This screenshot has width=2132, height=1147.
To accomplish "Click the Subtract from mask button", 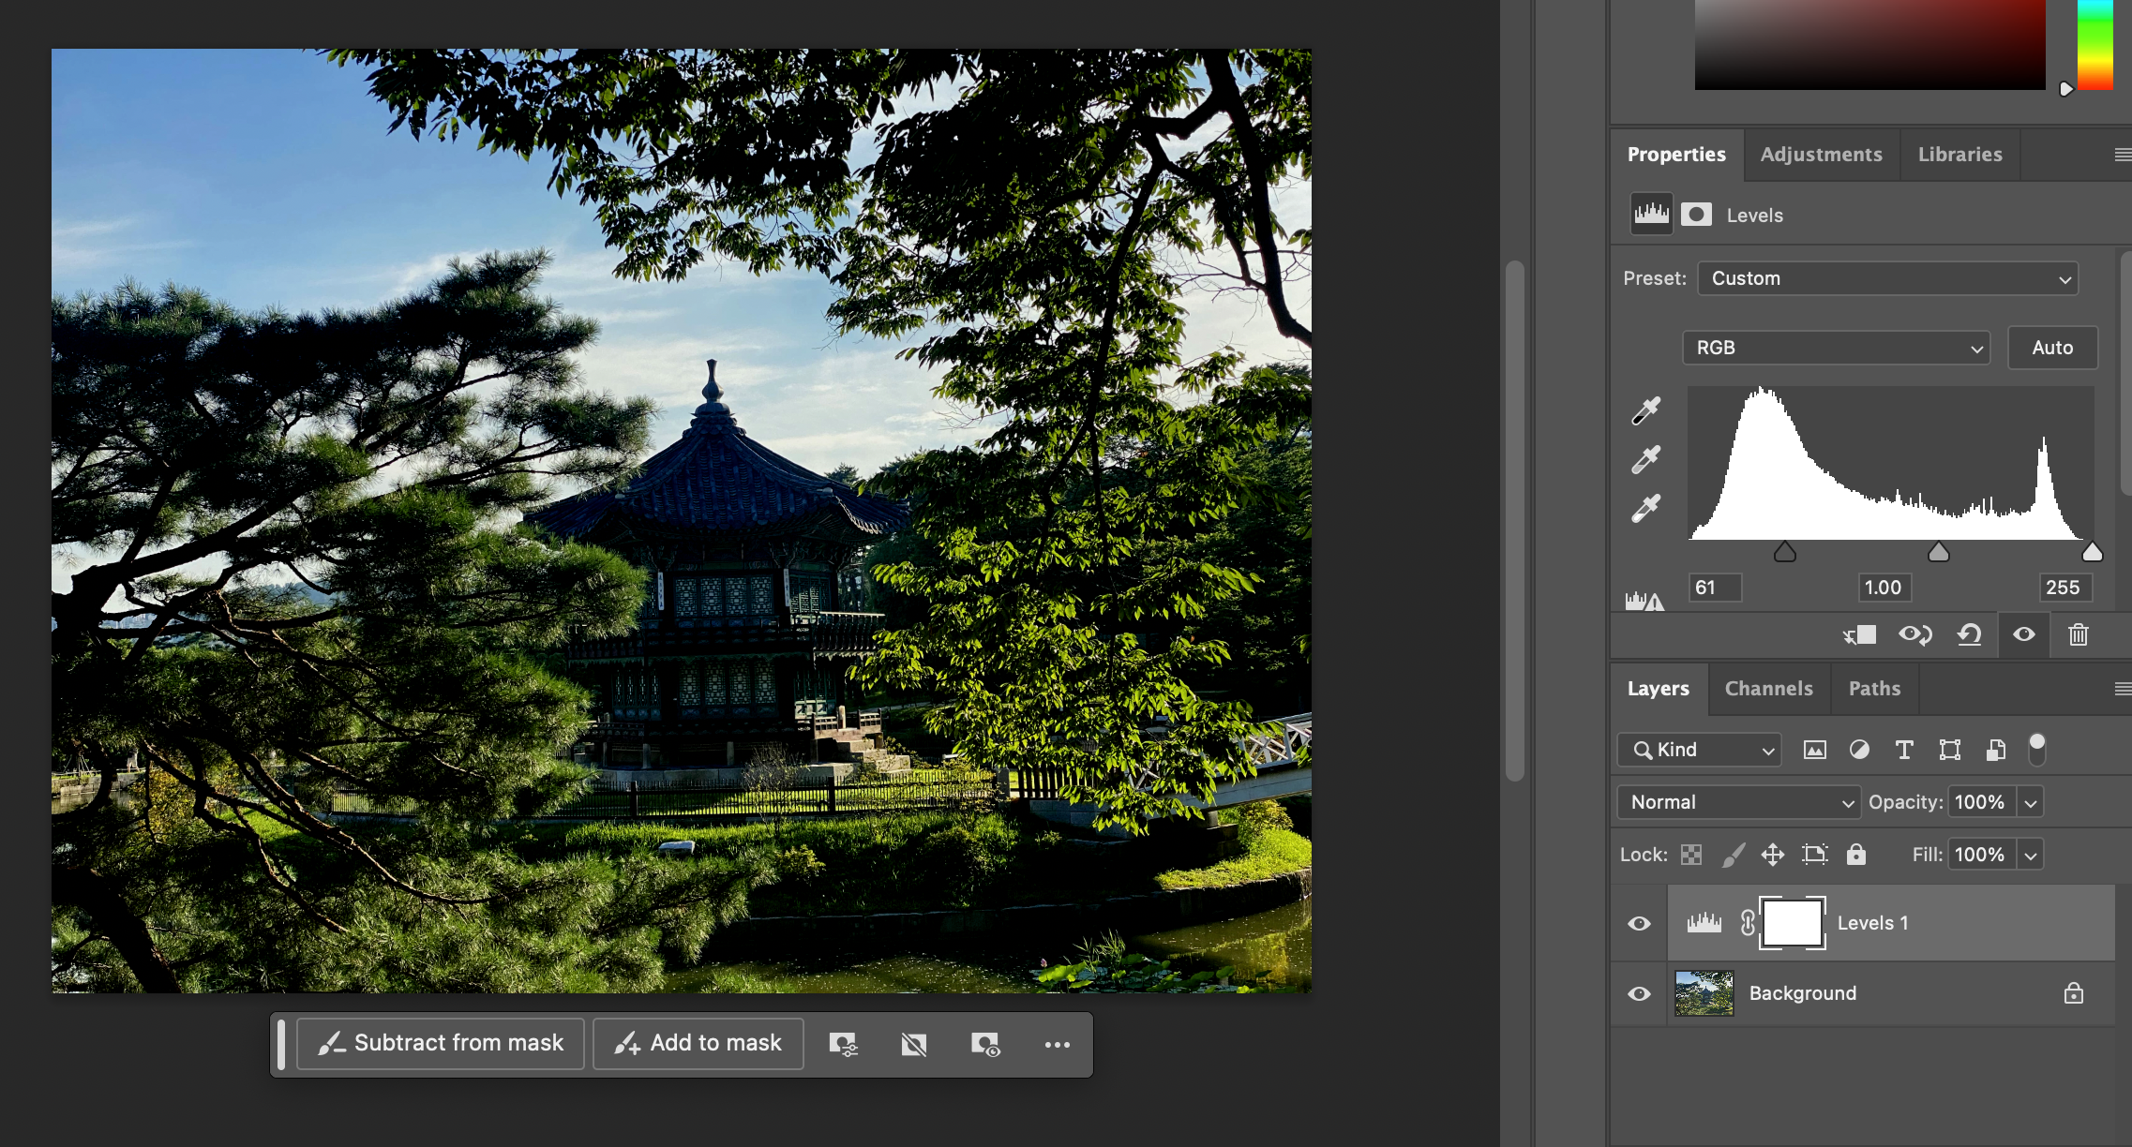I will pyautogui.click(x=441, y=1043).
